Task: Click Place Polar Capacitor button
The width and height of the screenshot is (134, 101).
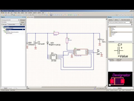Action: (126, 20)
